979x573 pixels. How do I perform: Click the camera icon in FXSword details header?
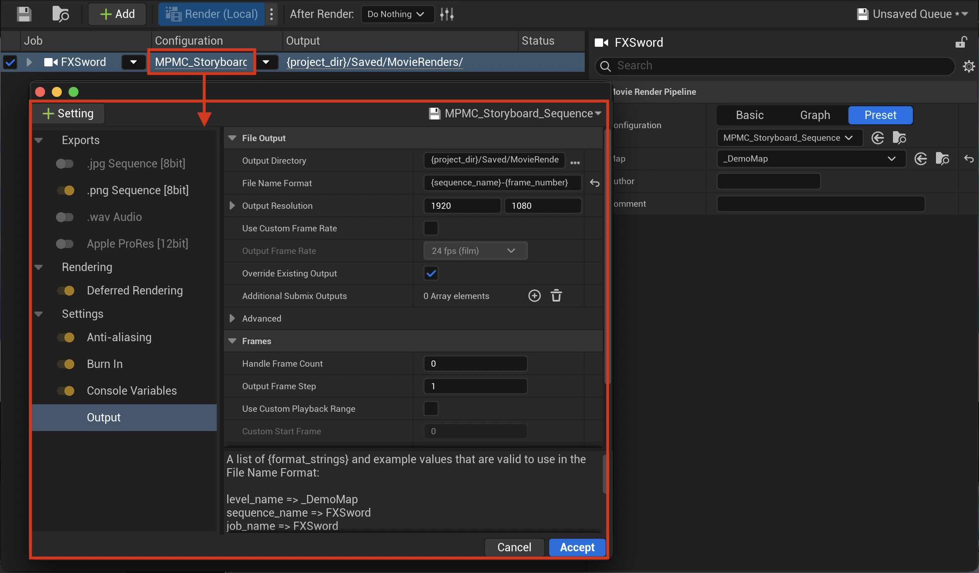[601, 42]
